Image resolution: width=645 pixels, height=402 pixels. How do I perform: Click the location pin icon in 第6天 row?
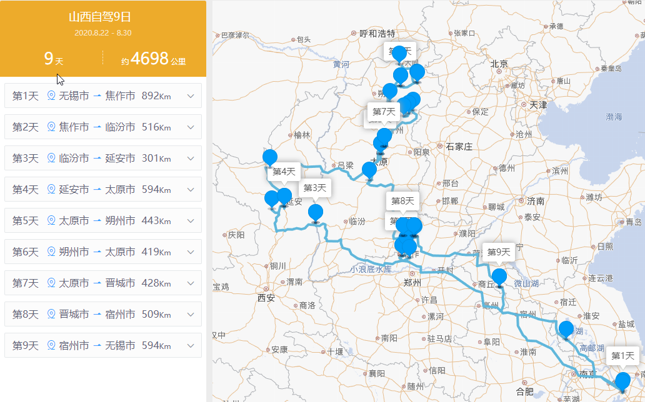pos(52,252)
